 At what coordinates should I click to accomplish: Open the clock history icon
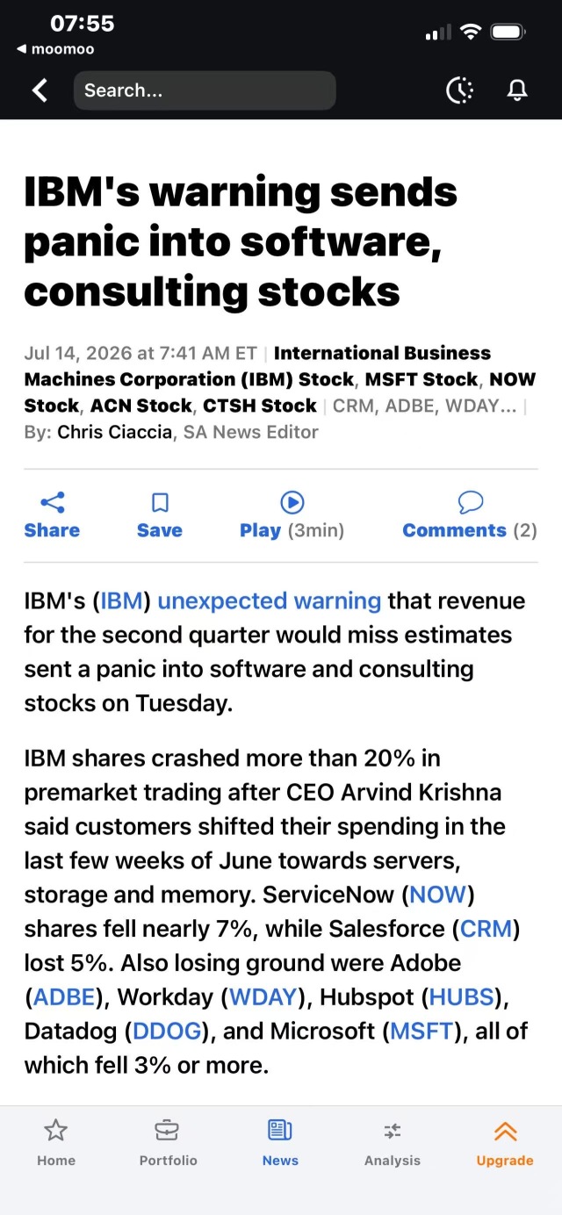459,90
